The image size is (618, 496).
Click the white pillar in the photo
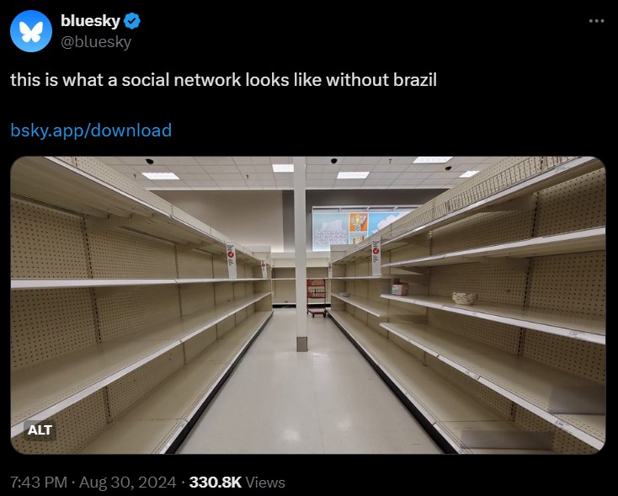point(301,254)
